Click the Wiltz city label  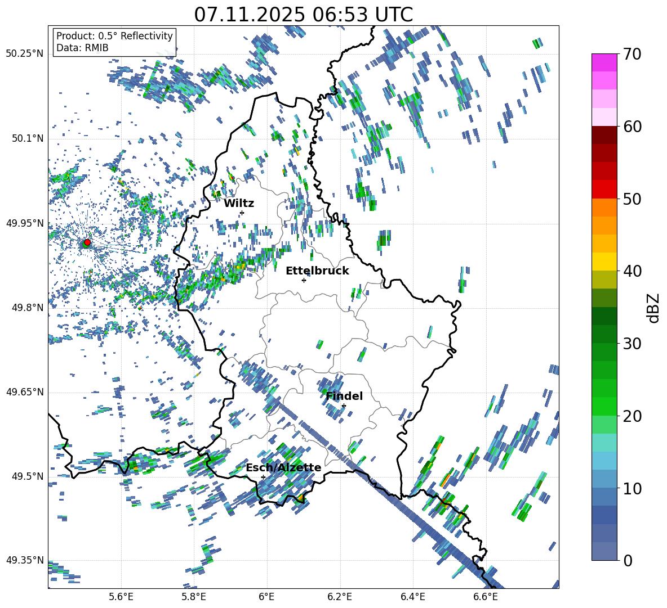[x=239, y=204]
